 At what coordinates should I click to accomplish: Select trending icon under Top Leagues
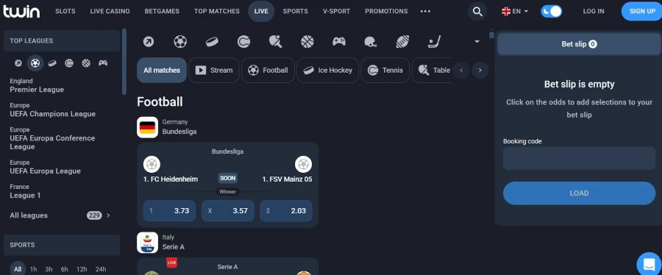[x=18, y=63]
